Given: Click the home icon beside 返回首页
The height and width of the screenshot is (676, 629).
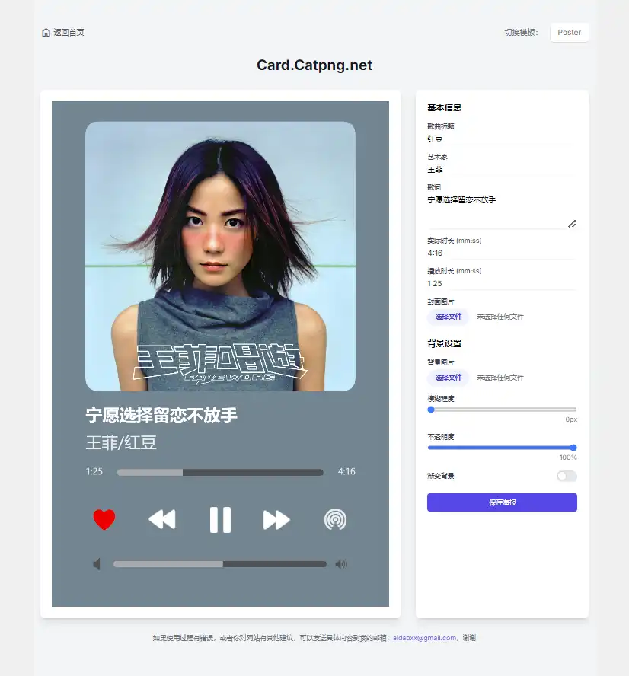Looking at the screenshot, I should pyautogui.click(x=46, y=33).
